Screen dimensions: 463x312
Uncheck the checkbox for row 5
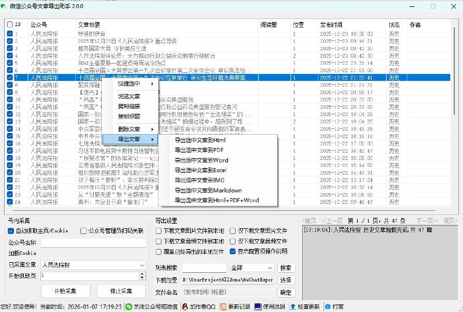point(10,63)
